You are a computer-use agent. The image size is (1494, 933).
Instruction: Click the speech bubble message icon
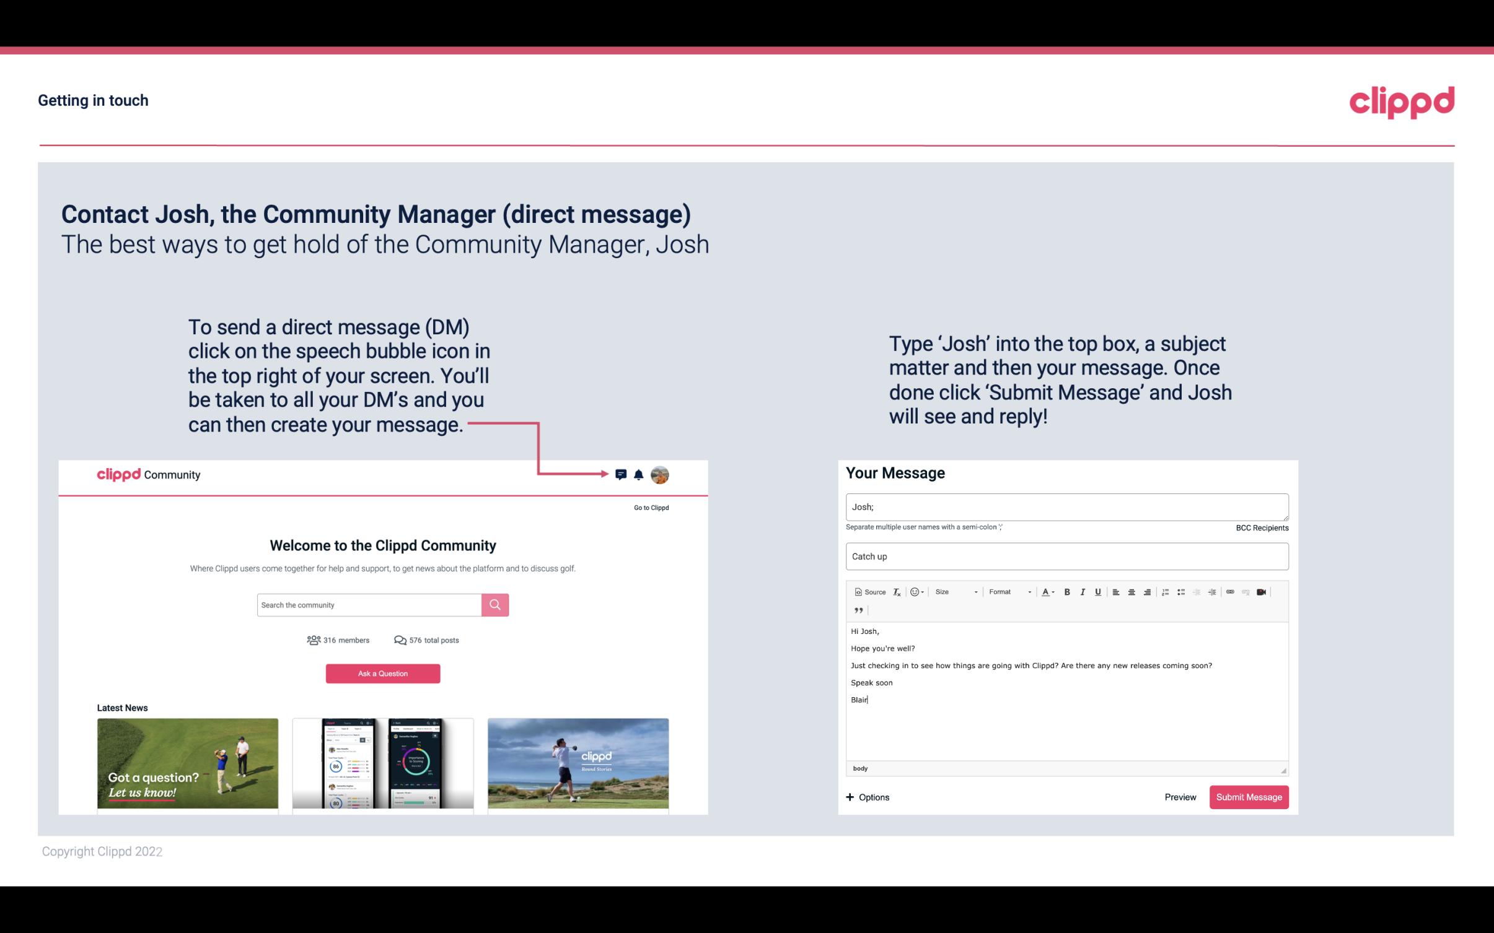point(622,474)
